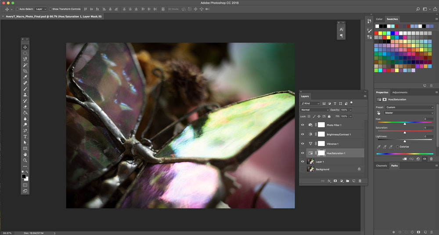This screenshot has height=235, width=439.
Task: Open the Auto-Select Layer dropdown
Action: 41,9
